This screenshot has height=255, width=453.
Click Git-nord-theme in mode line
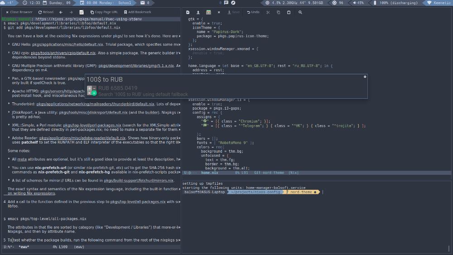(x=269, y=173)
